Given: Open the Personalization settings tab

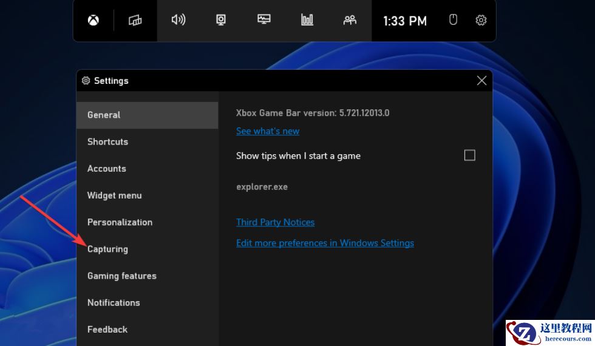Looking at the screenshot, I should click(x=147, y=222).
